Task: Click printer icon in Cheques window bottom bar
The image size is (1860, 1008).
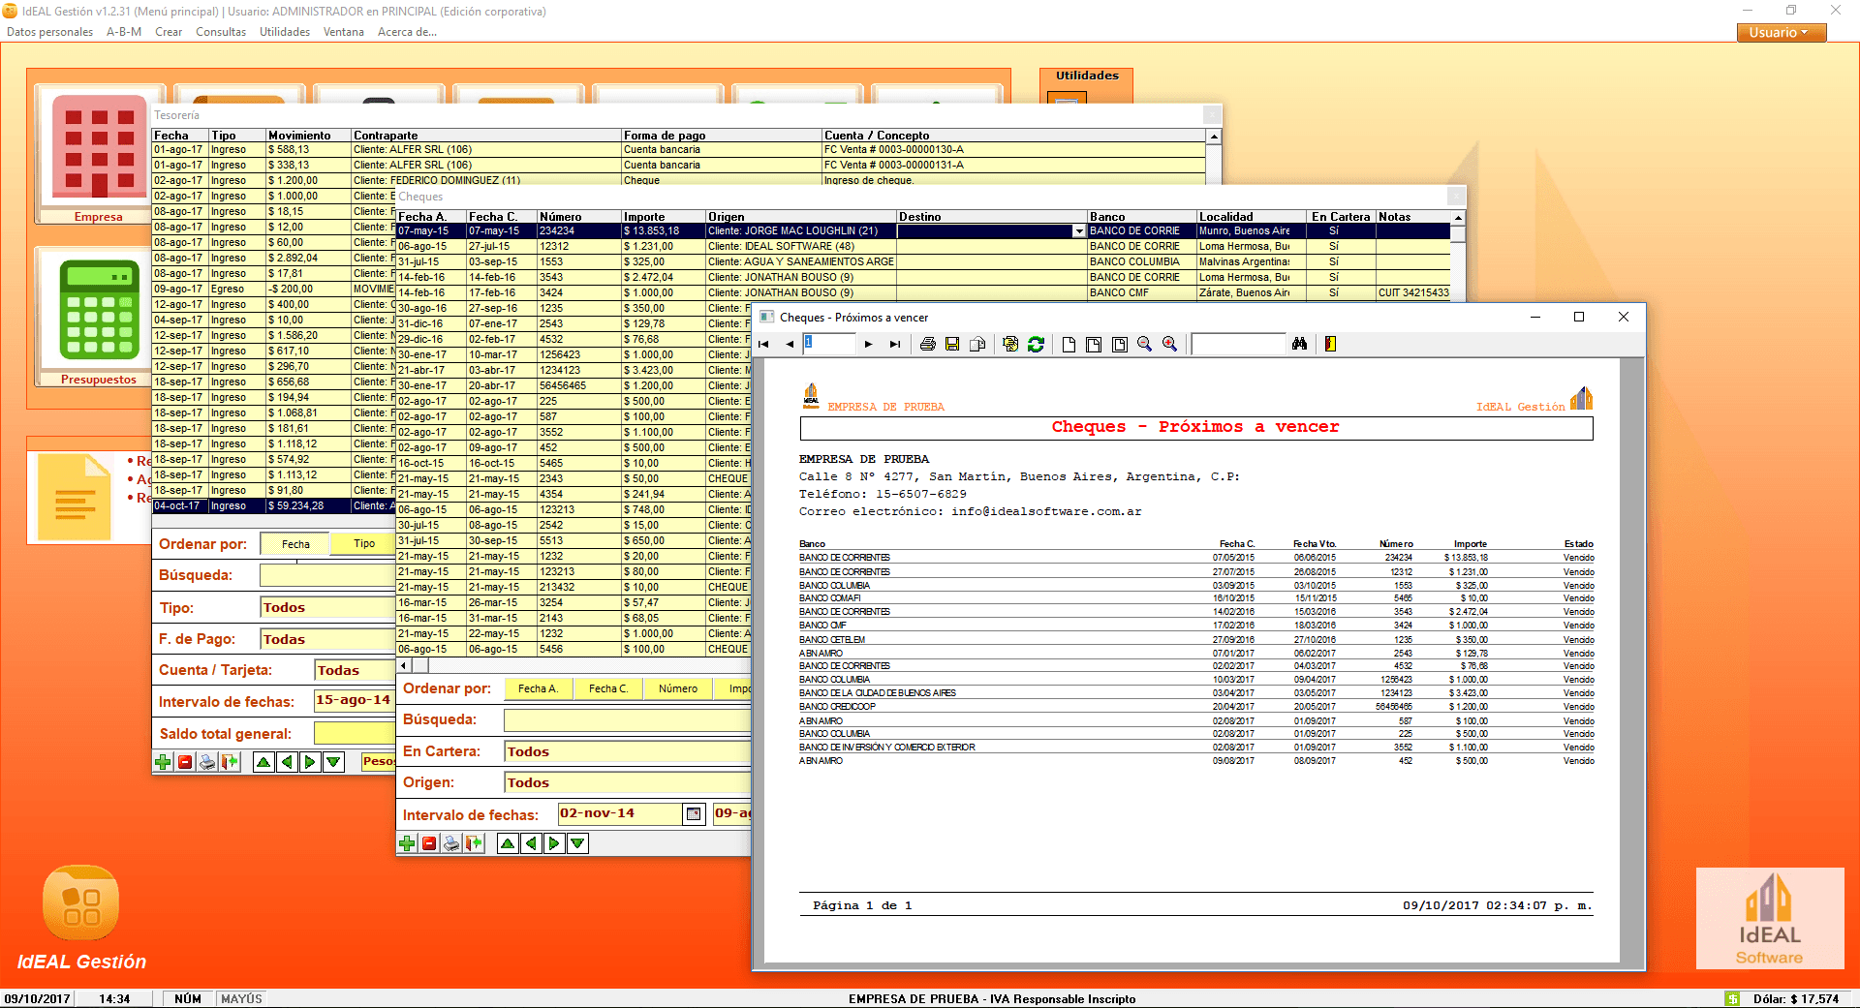Action: tap(451, 843)
